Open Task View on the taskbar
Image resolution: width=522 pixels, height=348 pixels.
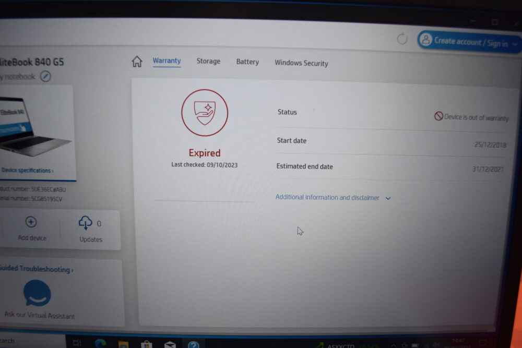pyautogui.click(x=77, y=343)
